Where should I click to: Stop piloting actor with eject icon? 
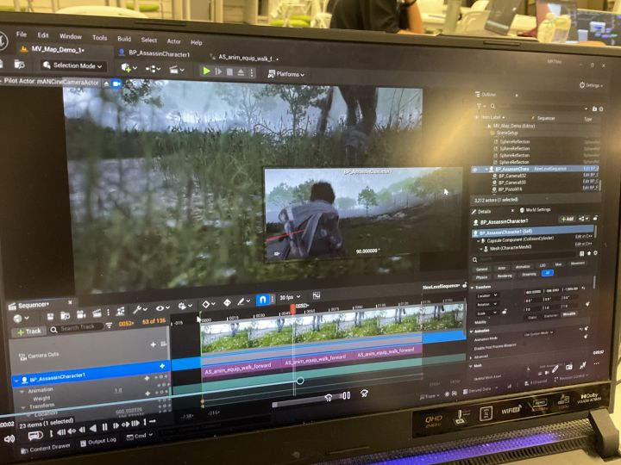(x=106, y=84)
